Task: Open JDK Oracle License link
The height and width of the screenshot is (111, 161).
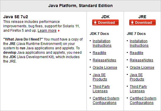Action: click(105, 68)
